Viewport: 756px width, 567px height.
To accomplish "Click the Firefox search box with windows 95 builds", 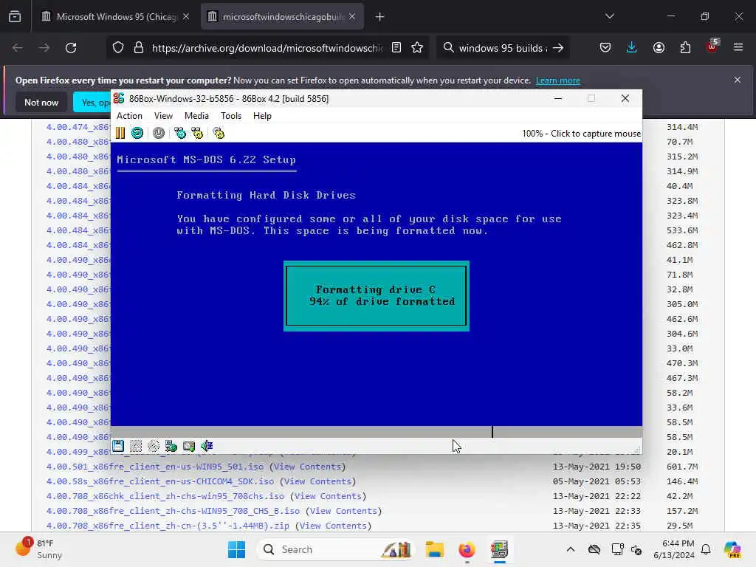I will coord(503,48).
